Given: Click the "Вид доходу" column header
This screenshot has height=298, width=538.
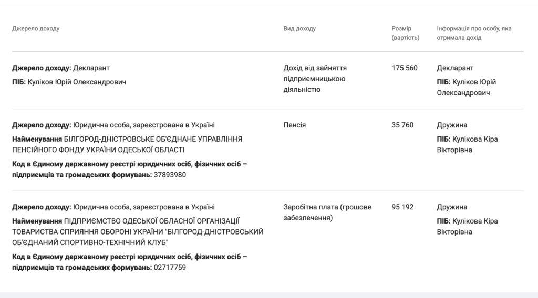Looking at the screenshot, I should [x=299, y=28].
